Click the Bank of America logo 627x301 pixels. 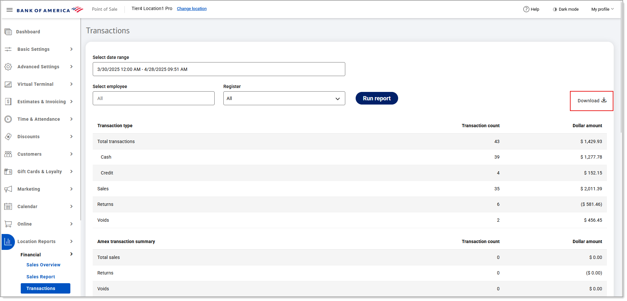[50, 10]
